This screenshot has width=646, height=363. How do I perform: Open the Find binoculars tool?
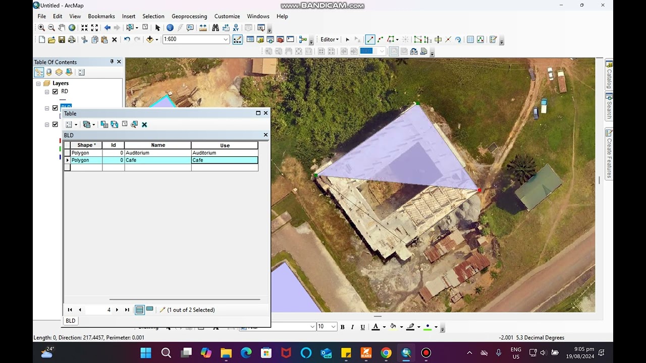tap(216, 28)
